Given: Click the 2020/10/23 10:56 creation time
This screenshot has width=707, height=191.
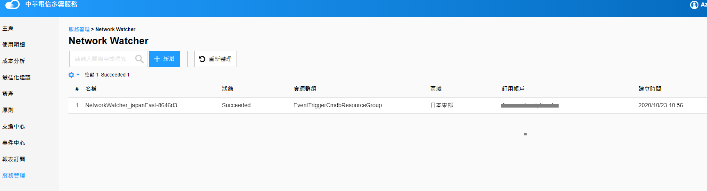Looking at the screenshot, I should 661,105.
